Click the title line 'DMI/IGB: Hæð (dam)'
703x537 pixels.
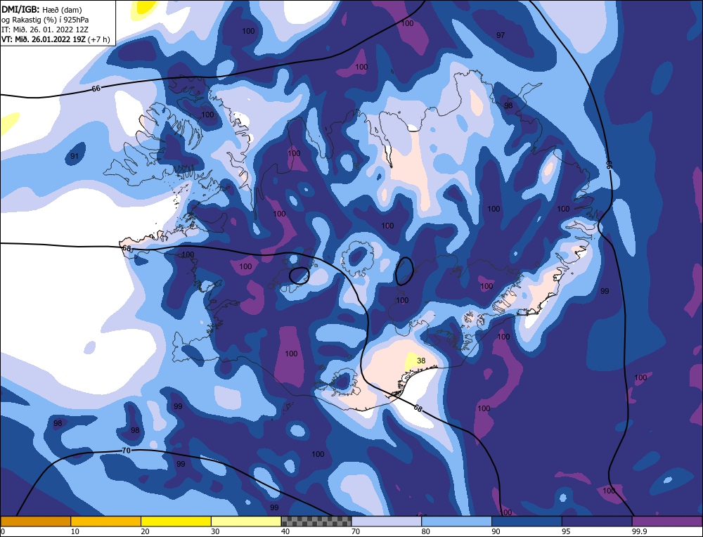41,9
